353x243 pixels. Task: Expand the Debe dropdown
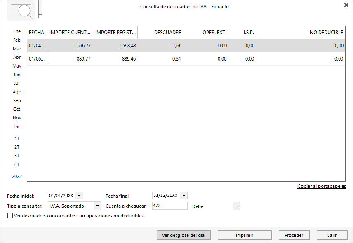point(237,206)
